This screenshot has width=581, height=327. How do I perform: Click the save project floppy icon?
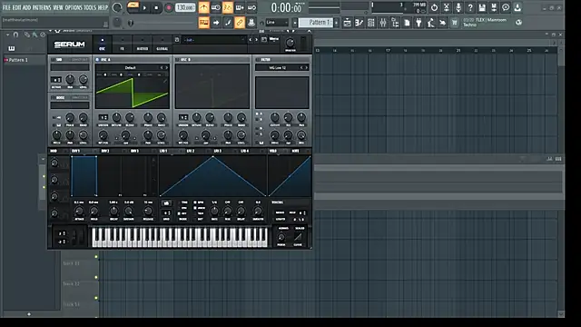tap(482, 7)
